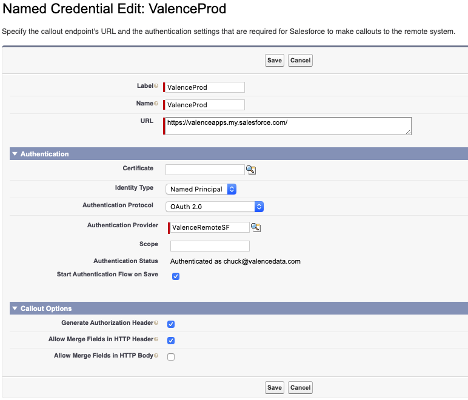The width and height of the screenshot is (468, 400).
Task: Click the Certificate input field
Action: [205, 170]
